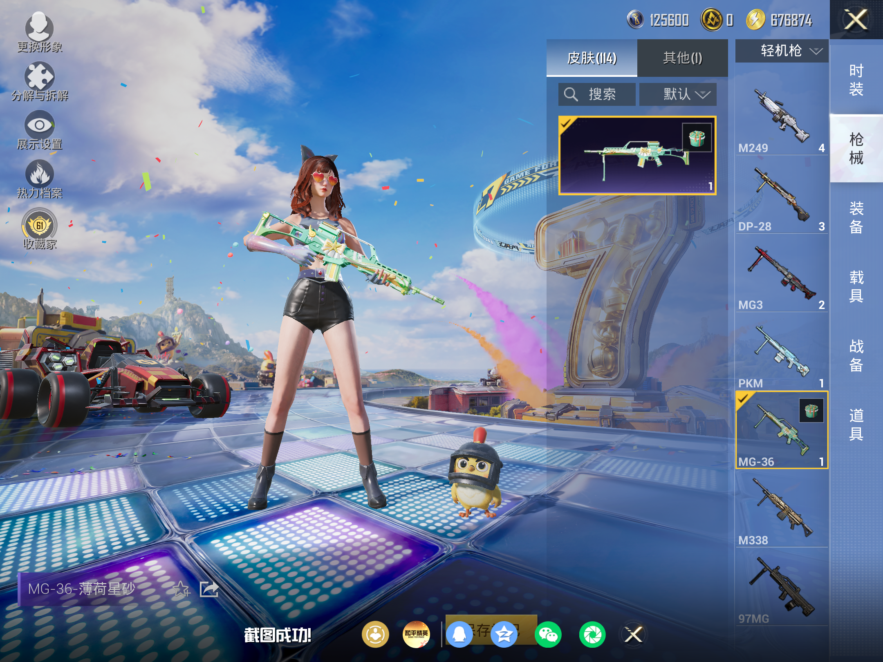Open the 载具 category tab
The height and width of the screenshot is (662, 883).
(x=856, y=286)
